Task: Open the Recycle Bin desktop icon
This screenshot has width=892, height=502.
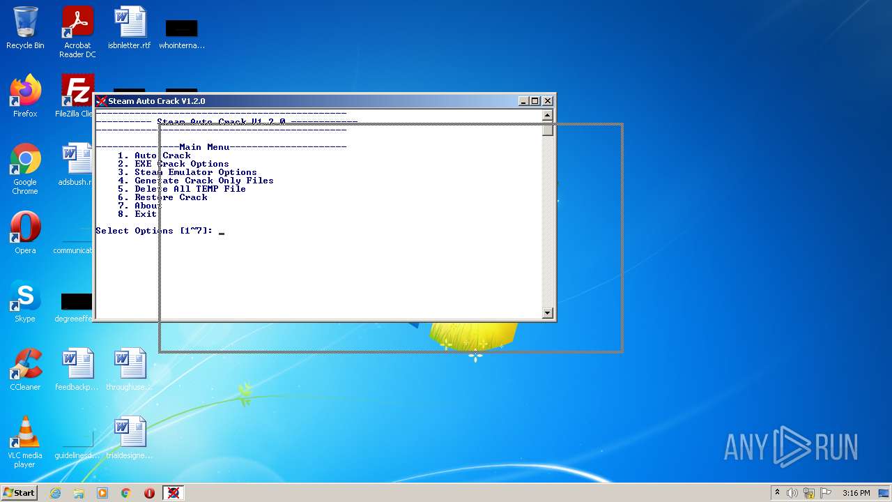Action: pos(25,29)
